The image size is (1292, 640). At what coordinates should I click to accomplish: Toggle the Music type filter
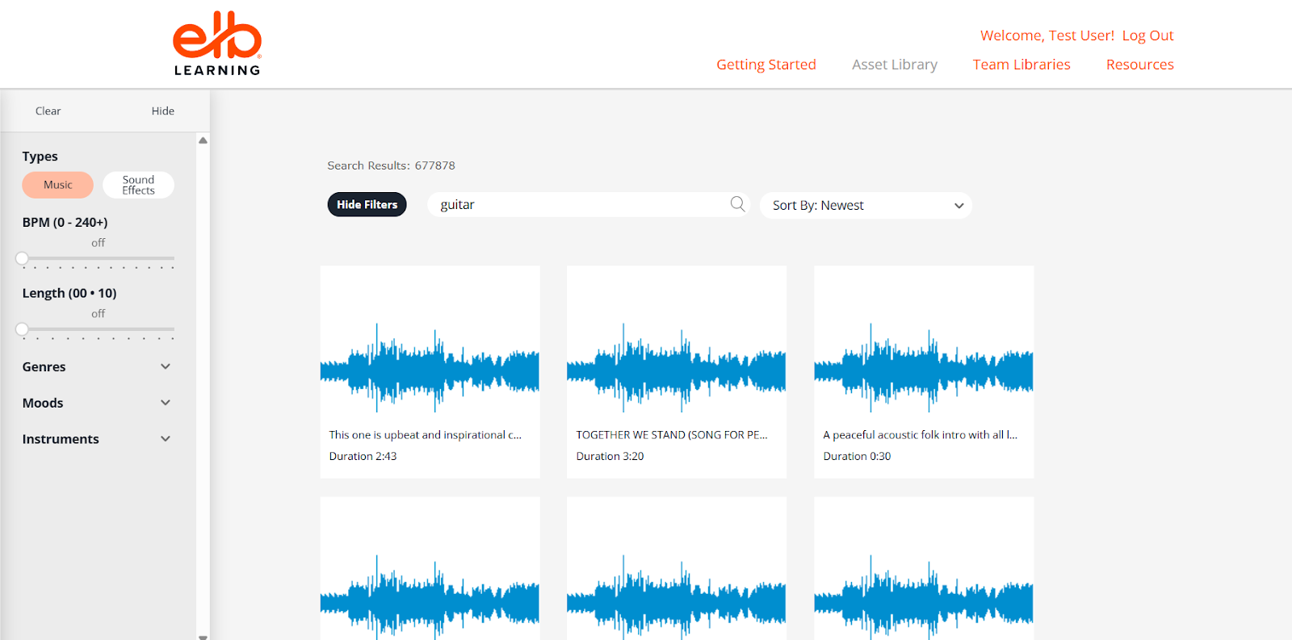click(x=58, y=185)
